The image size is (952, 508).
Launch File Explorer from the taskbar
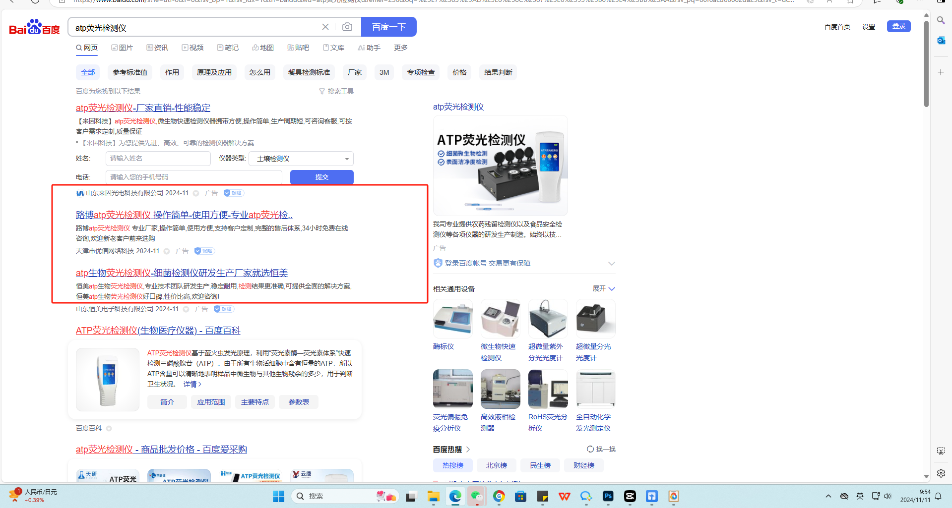coord(434,496)
